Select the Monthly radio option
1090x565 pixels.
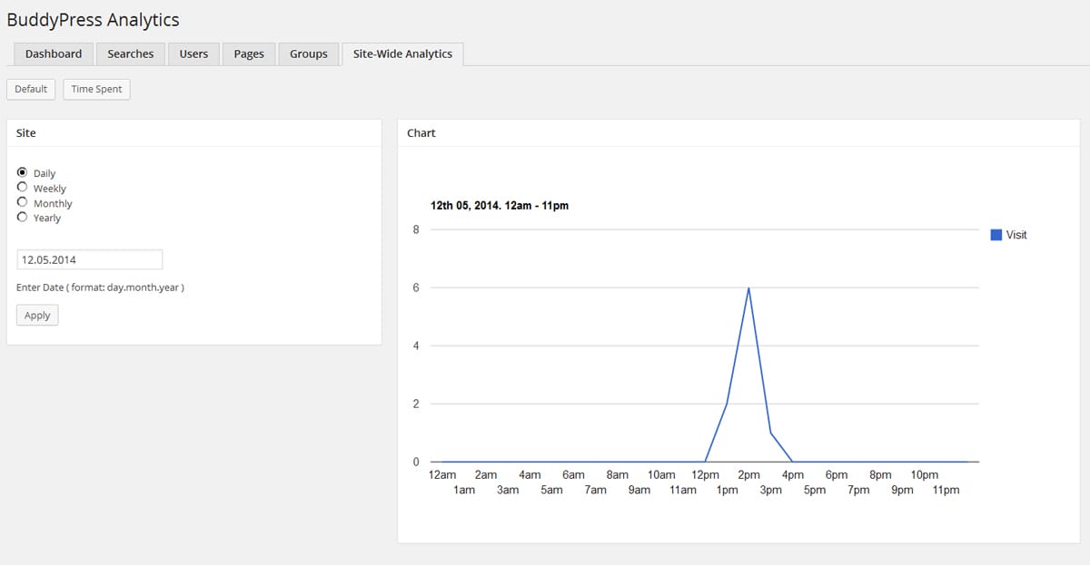23,202
